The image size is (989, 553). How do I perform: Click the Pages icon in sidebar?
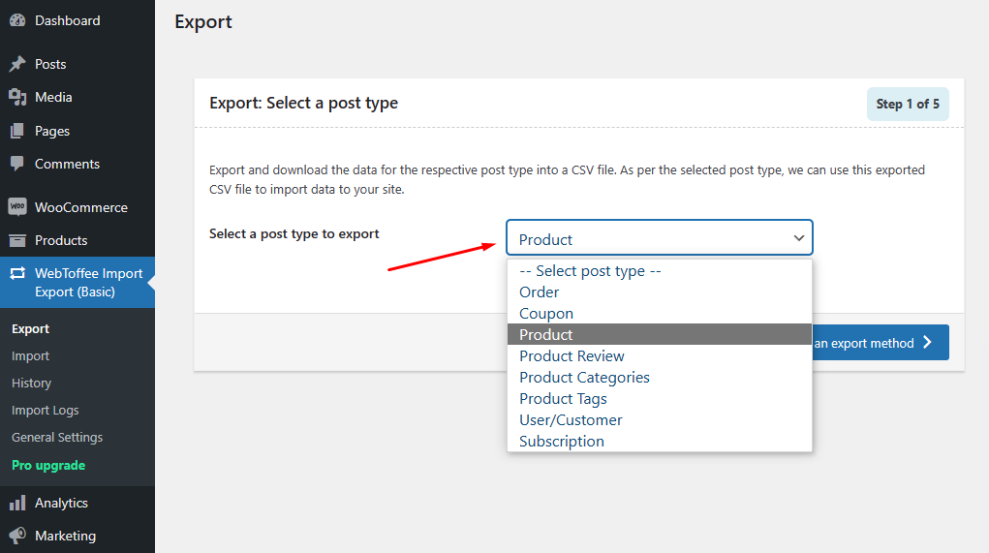(x=17, y=131)
